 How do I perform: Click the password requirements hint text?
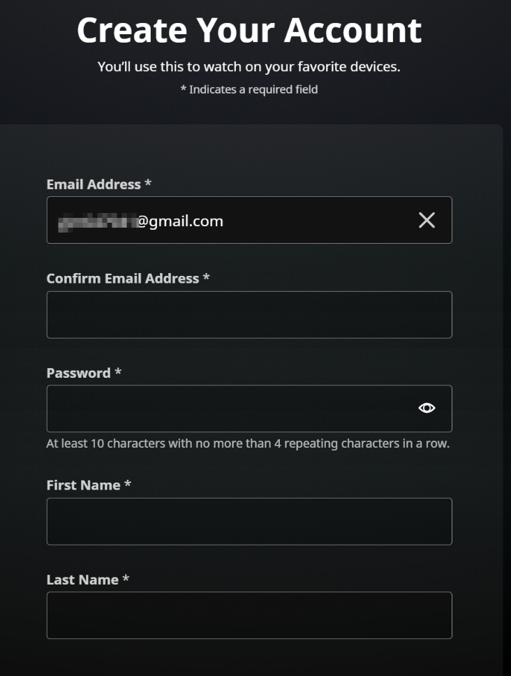(248, 443)
